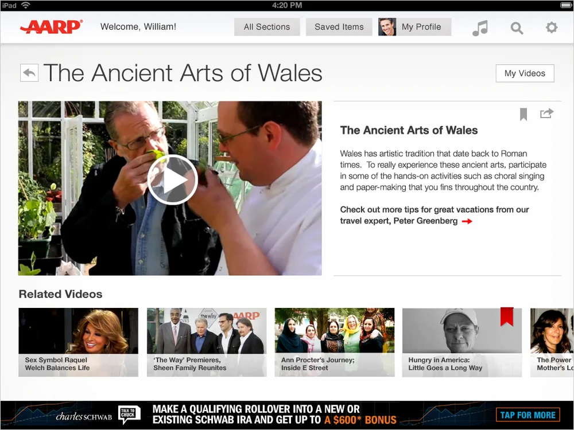This screenshot has height=430, width=574.
Task: Tap the video description paragraph
Action: 443,170
